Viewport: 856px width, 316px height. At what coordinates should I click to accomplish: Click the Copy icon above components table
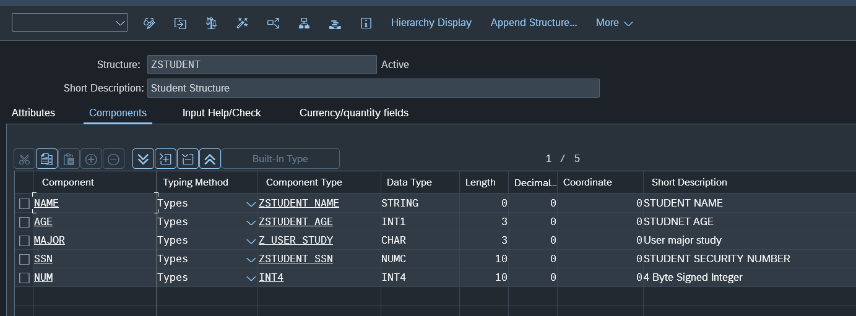pos(46,159)
